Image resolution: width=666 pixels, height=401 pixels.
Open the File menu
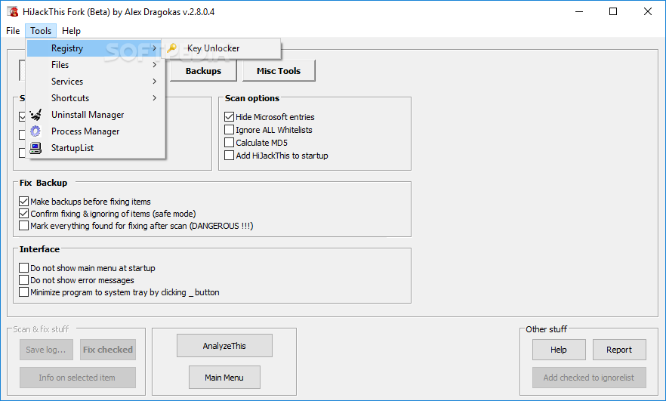click(13, 30)
